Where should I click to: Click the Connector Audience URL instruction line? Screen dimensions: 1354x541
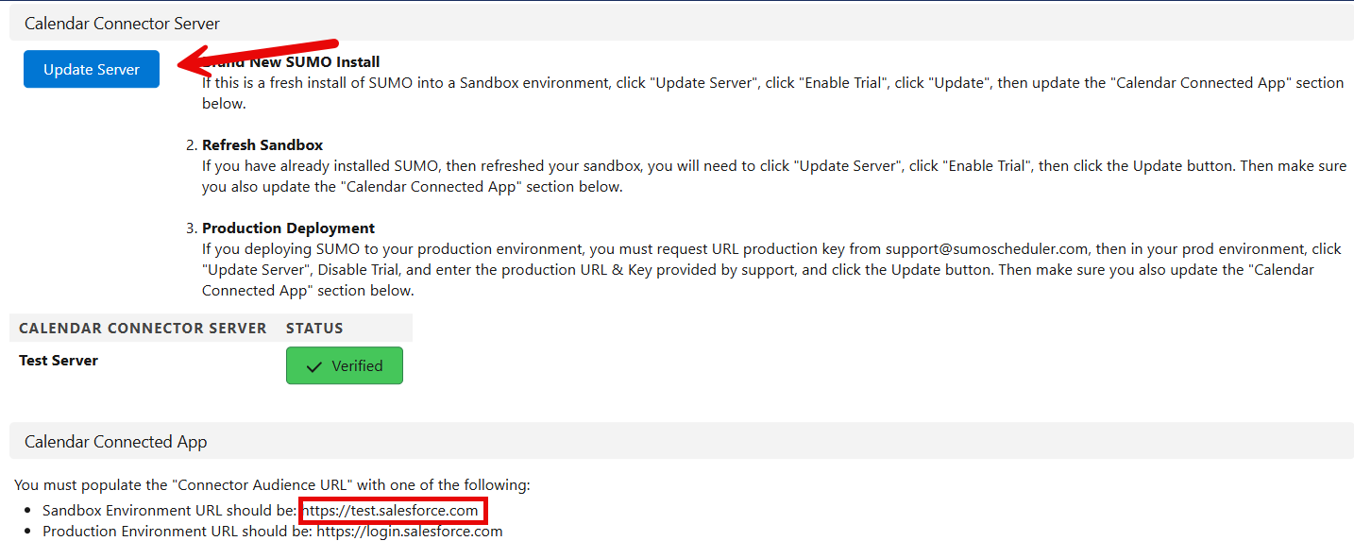point(272,485)
